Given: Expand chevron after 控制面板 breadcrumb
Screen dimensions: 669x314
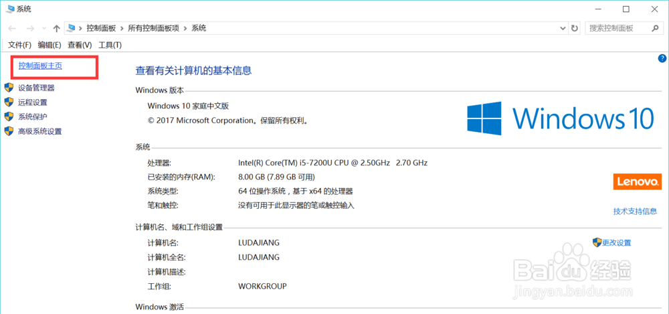Looking at the screenshot, I should [x=122, y=28].
